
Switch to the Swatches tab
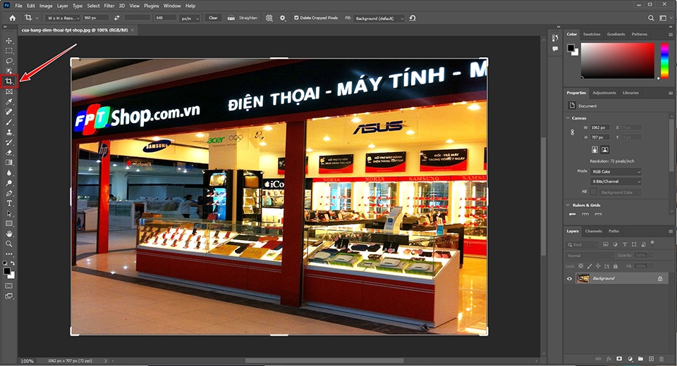point(592,34)
